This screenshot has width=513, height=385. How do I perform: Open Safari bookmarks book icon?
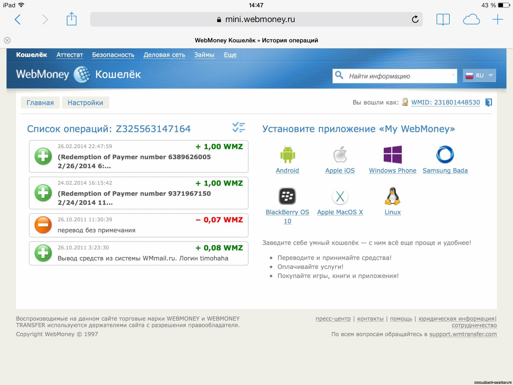pyautogui.click(x=443, y=19)
